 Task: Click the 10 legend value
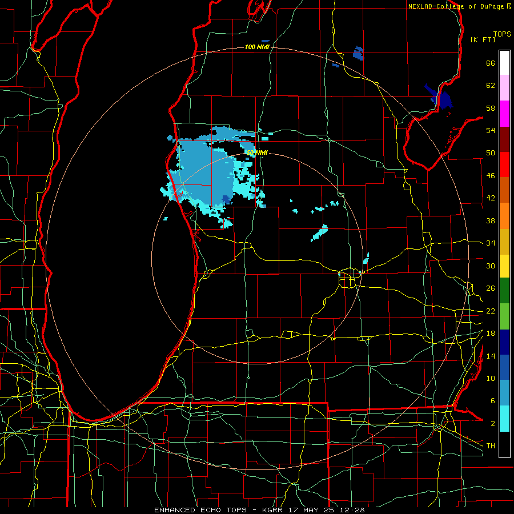491,379
